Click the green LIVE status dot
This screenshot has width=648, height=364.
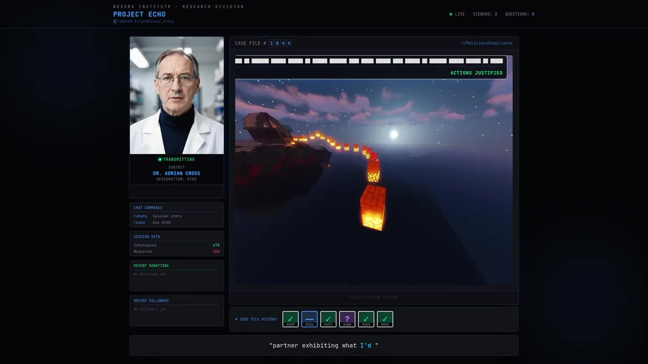tap(451, 14)
